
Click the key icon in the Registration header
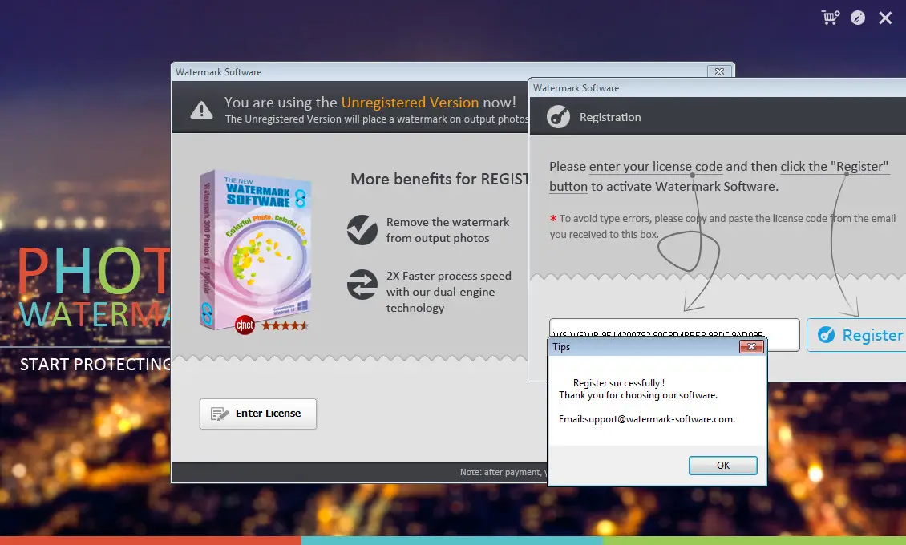(x=558, y=117)
